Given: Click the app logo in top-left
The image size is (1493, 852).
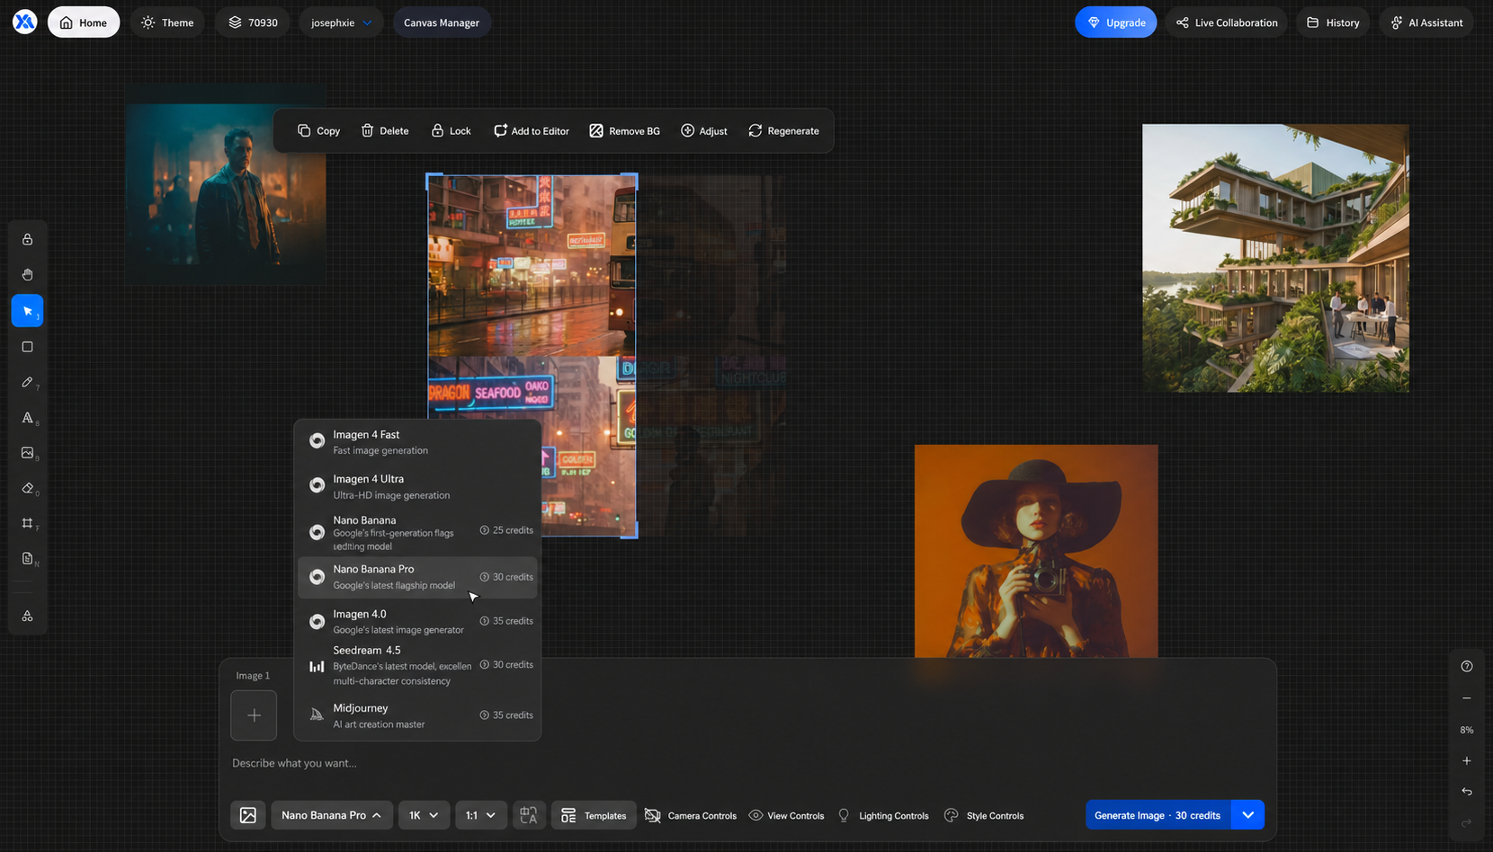Looking at the screenshot, I should (x=24, y=22).
